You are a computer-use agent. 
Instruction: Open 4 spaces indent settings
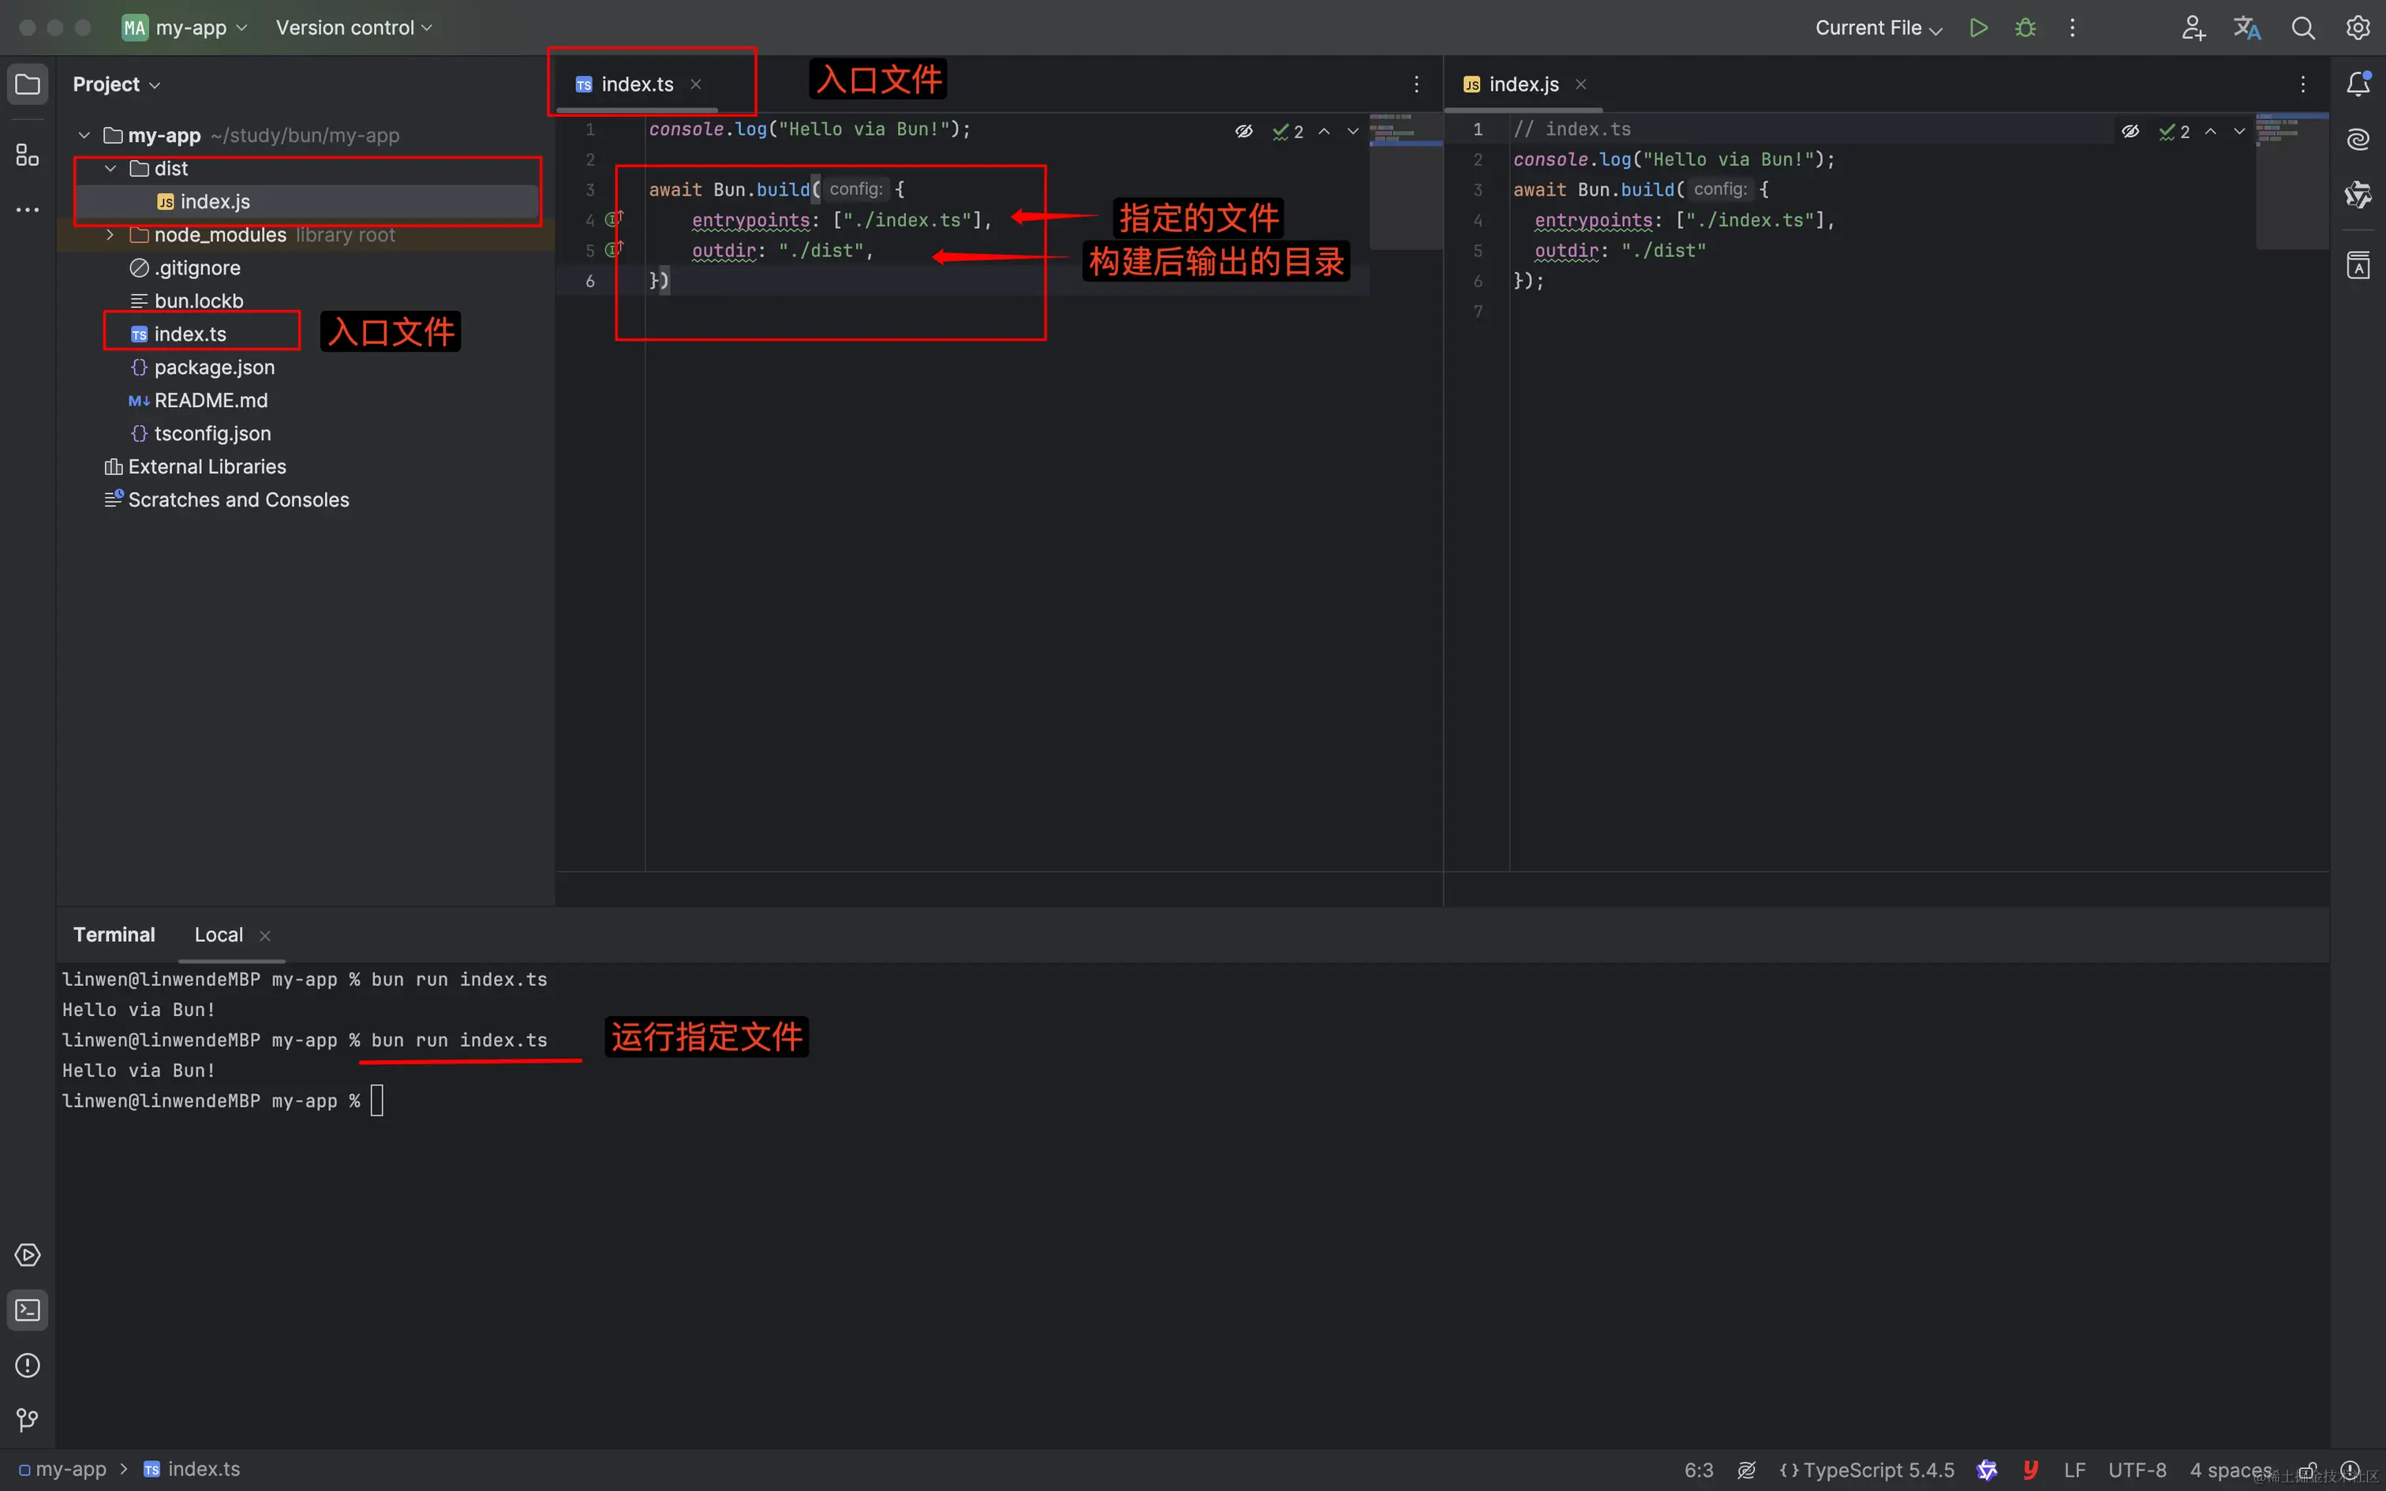2231,1470
